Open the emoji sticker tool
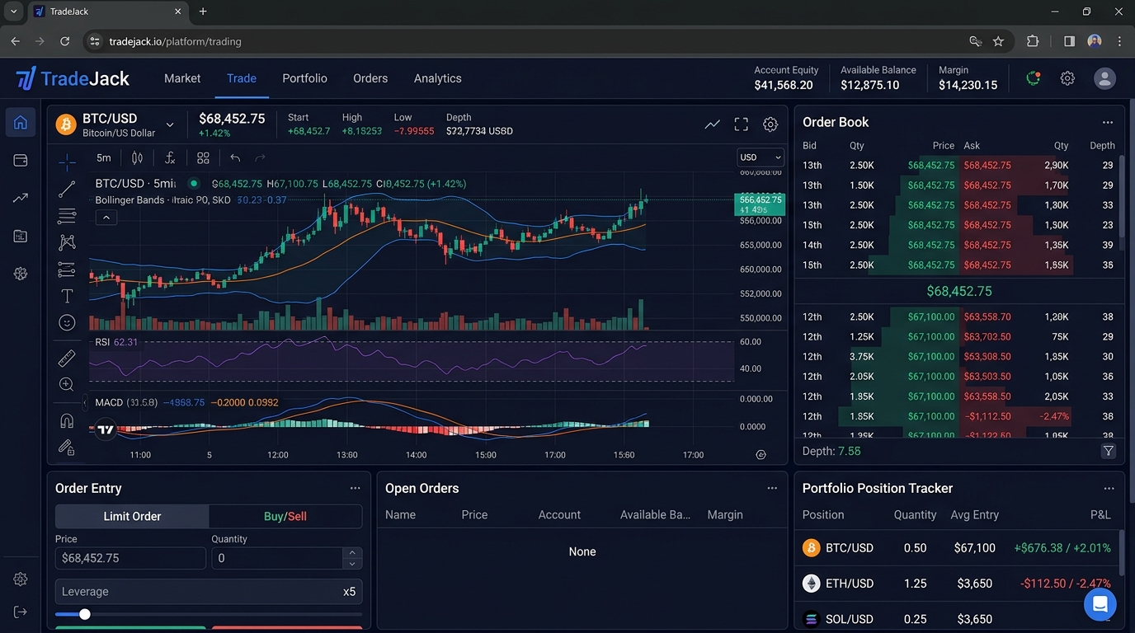1135x633 pixels. click(67, 323)
